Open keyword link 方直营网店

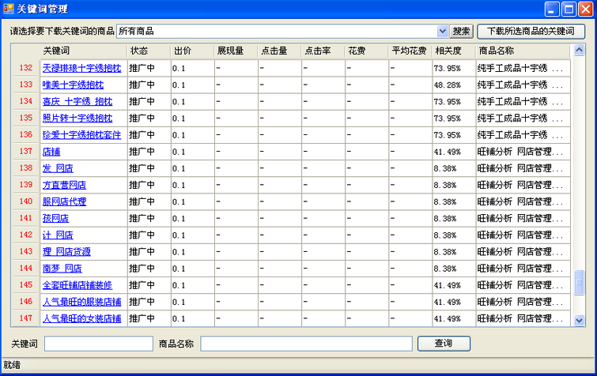[64, 185]
